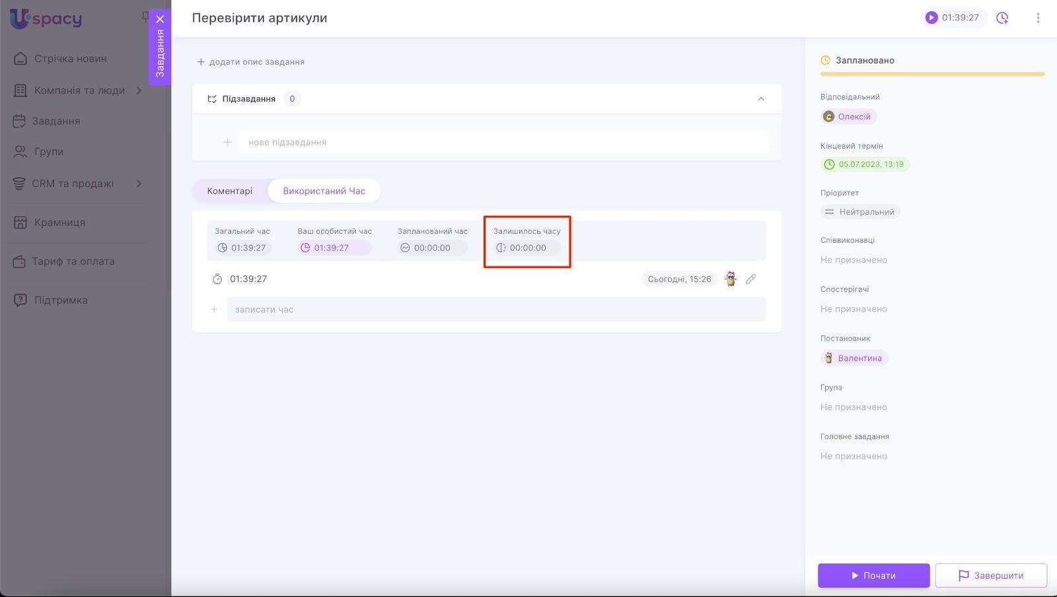Expand Компанія та люди submenu
Viewport: 1057px width, 597px height.
pyautogui.click(x=139, y=90)
